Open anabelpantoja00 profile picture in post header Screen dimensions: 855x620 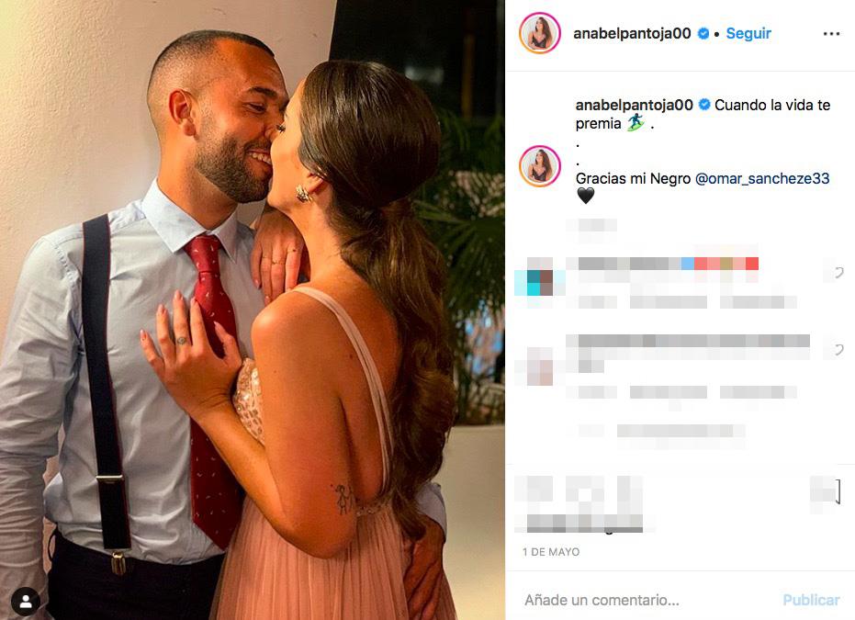[x=540, y=33]
